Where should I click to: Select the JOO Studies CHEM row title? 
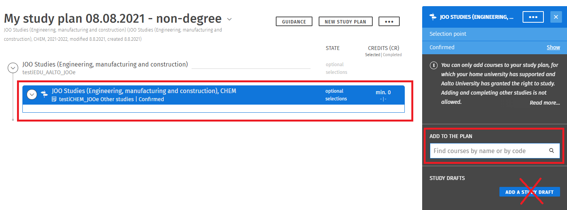click(144, 91)
